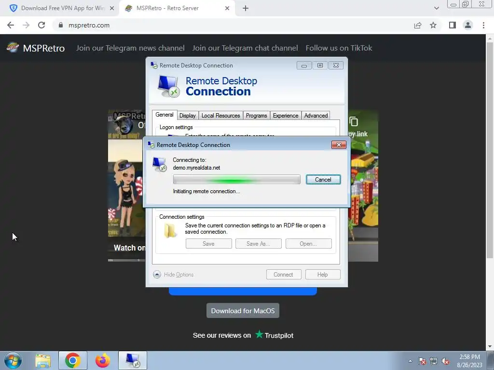
Task: Select Remote Desktop taskbar icon
Action: pos(133,360)
